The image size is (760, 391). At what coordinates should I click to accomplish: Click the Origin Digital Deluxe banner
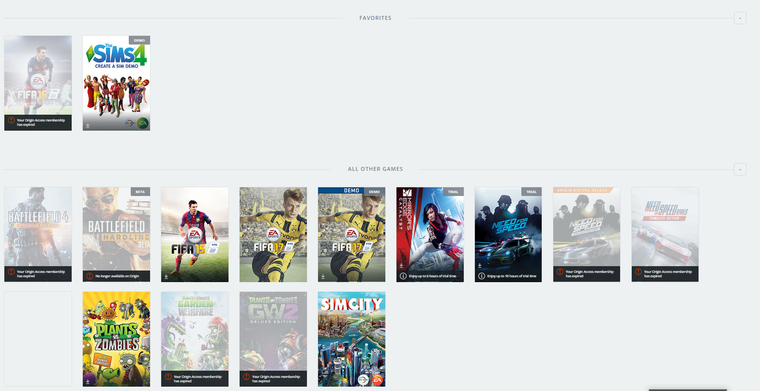pyautogui.click(x=583, y=190)
